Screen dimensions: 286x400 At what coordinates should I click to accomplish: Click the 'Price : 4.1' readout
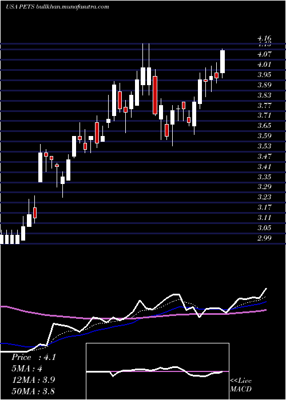point(33,357)
